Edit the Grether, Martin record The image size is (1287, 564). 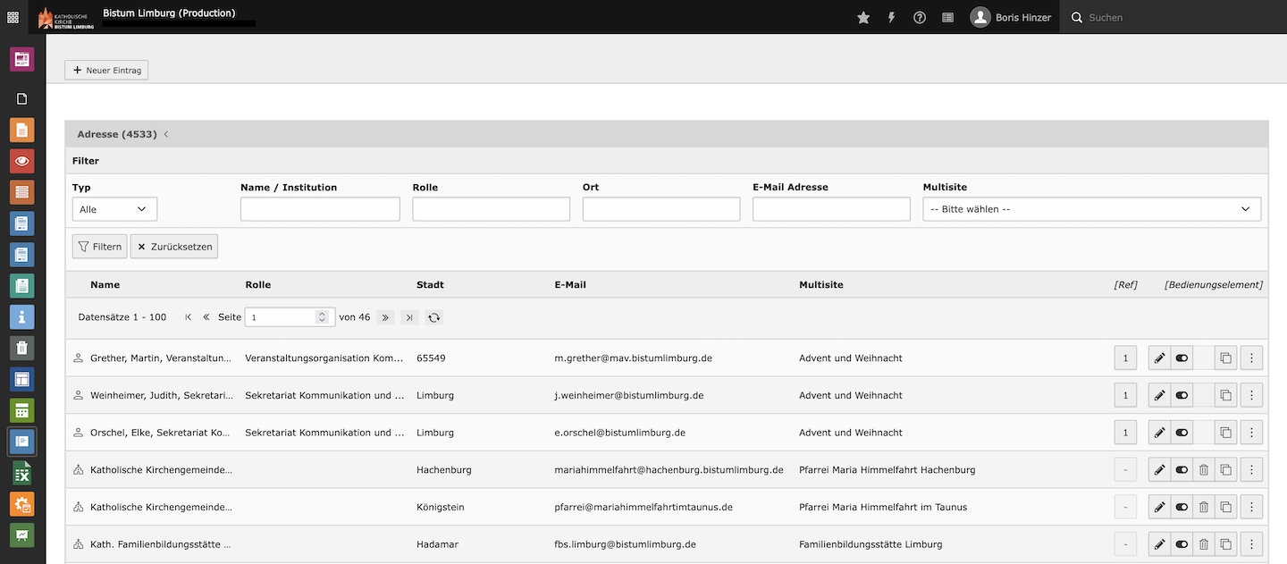1158,358
